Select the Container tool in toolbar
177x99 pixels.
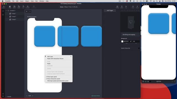pos(28,7)
